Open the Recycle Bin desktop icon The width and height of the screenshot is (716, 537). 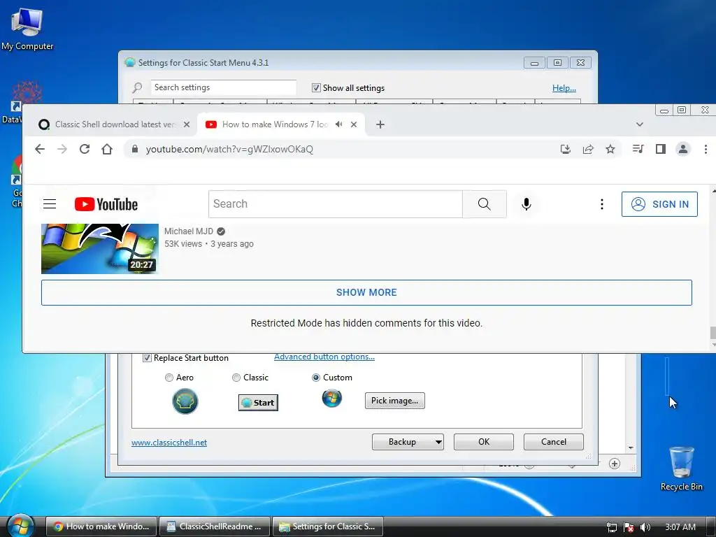pyautogui.click(x=681, y=468)
